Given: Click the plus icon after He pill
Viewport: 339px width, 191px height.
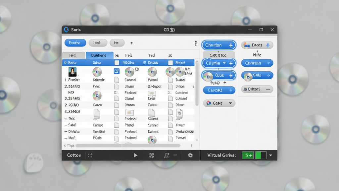Looking at the screenshot, I should pos(132,43).
